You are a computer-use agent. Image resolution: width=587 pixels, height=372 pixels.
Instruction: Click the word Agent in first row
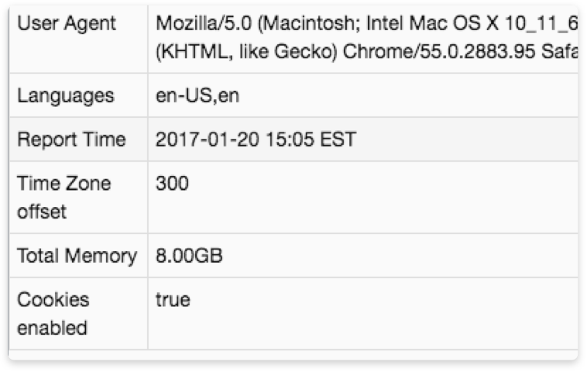tap(92, 24)
